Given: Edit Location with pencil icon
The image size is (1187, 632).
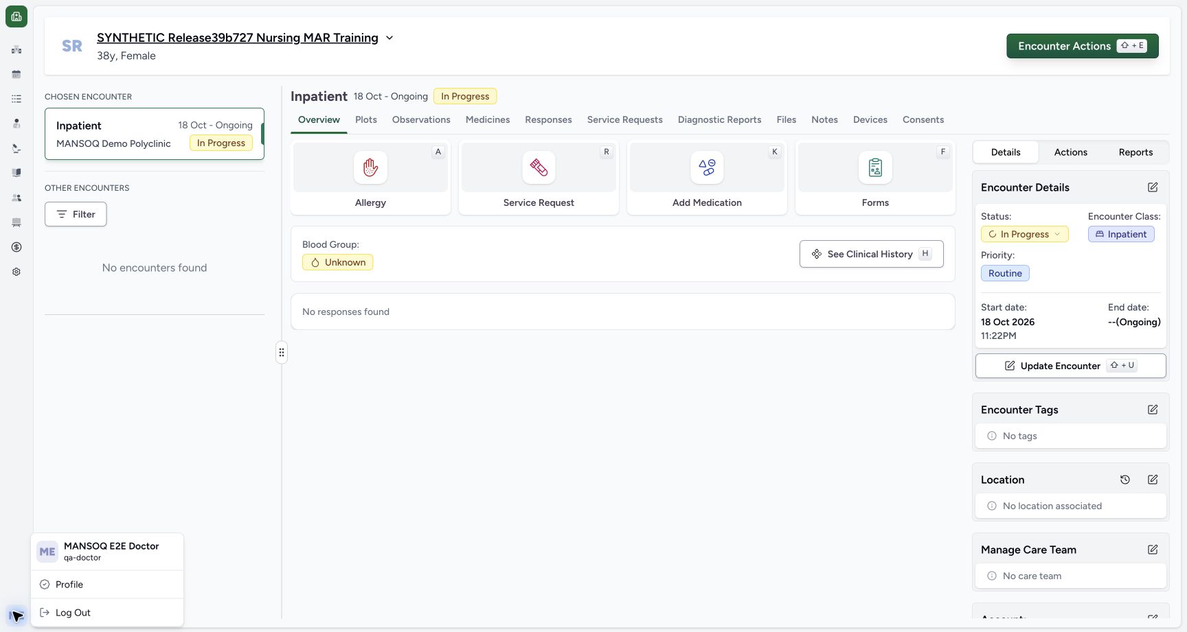Looking at the screenshot, I should point(1153,480).
